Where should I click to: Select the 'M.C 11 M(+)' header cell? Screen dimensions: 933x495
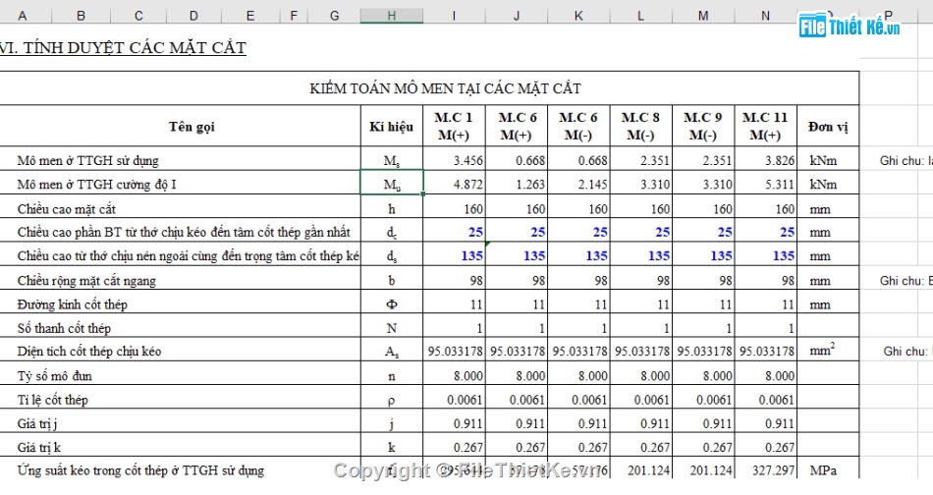(766, 126)
